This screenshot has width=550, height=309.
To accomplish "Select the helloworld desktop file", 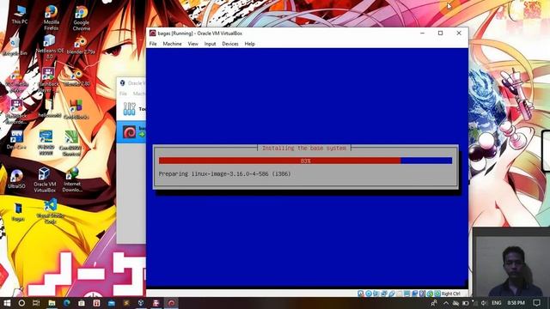I will click(x=49, y=109).
